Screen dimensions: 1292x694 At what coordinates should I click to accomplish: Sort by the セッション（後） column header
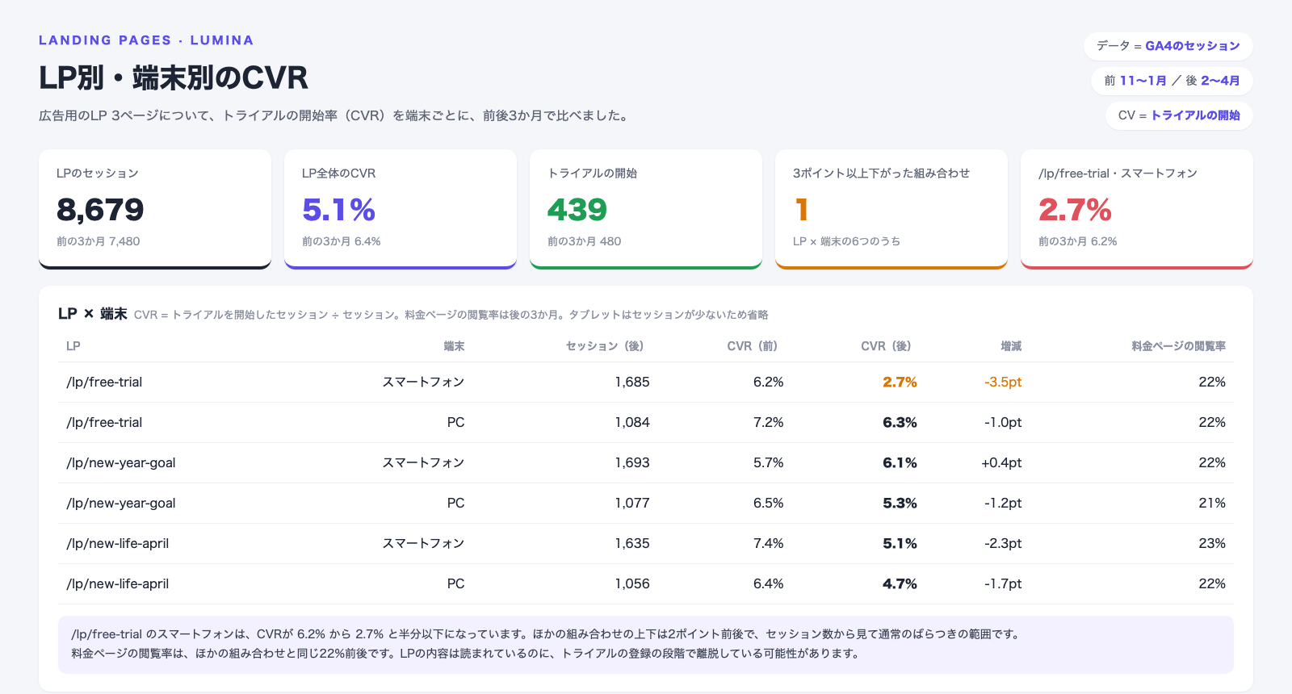pyautogui.click(x=605, y=346)
